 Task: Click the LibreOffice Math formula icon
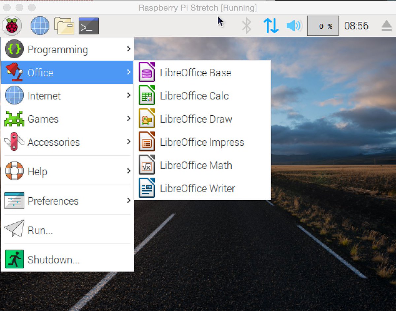[147, 165]
